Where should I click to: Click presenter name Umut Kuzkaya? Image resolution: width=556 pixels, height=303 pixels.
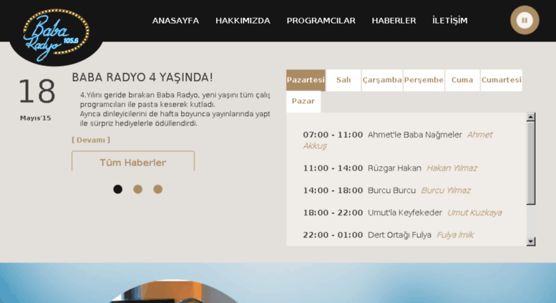pos(474,213)
